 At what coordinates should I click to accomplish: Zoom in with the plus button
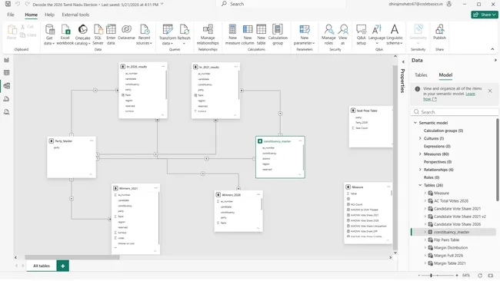pyautogui.click(x=457, y=276)
